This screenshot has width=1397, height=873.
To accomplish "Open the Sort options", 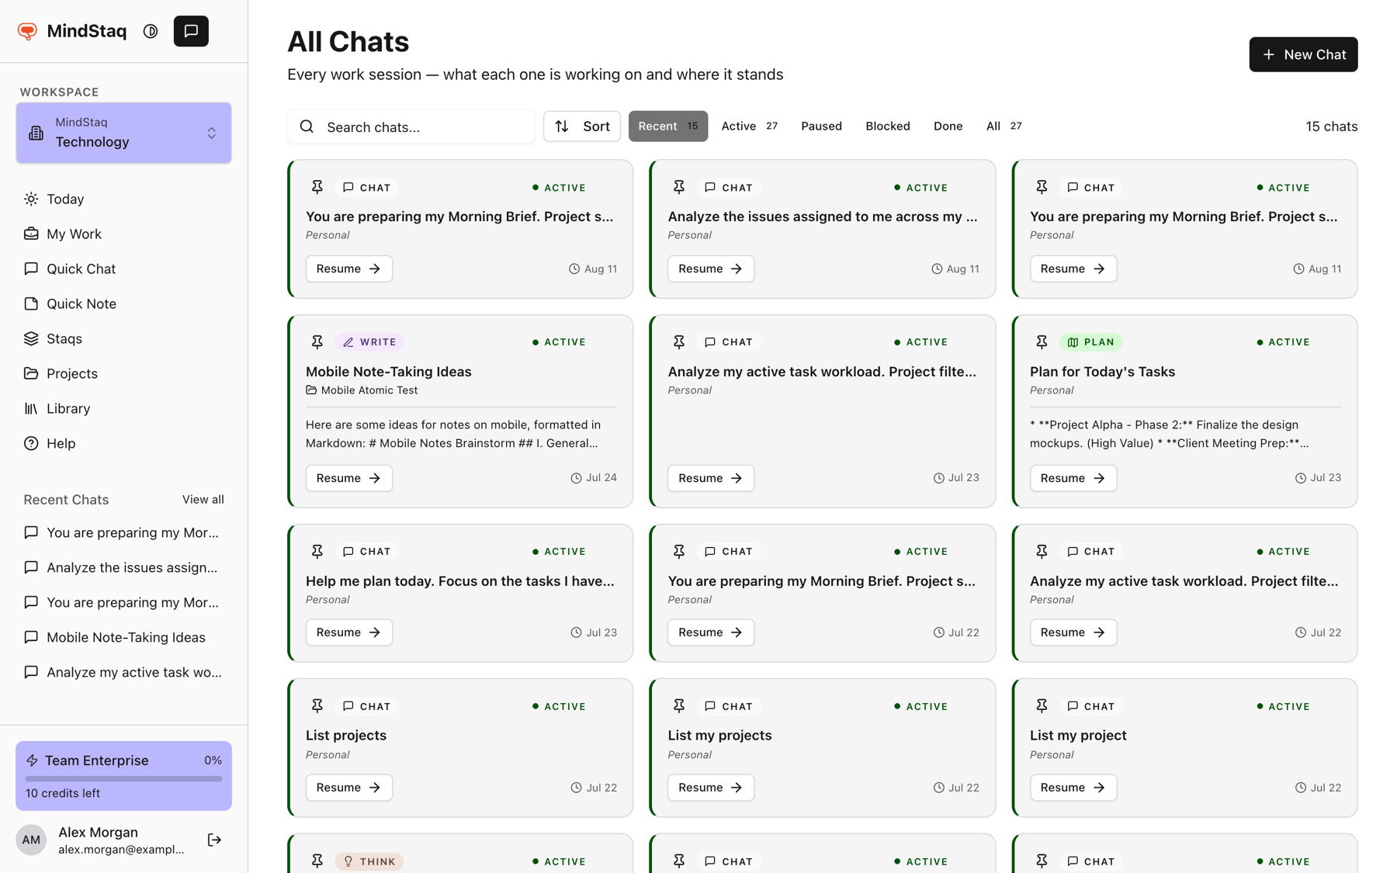I will pos(582,126).
